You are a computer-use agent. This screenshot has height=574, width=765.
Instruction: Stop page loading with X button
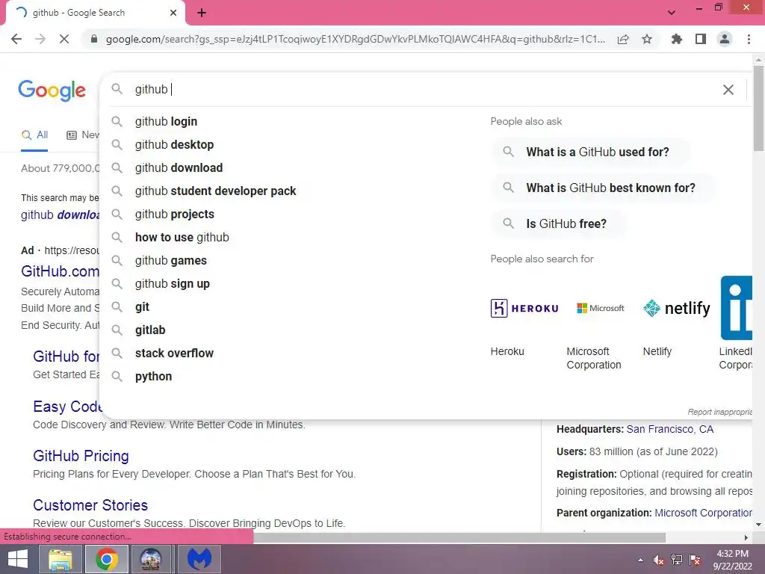click(64, 39)
